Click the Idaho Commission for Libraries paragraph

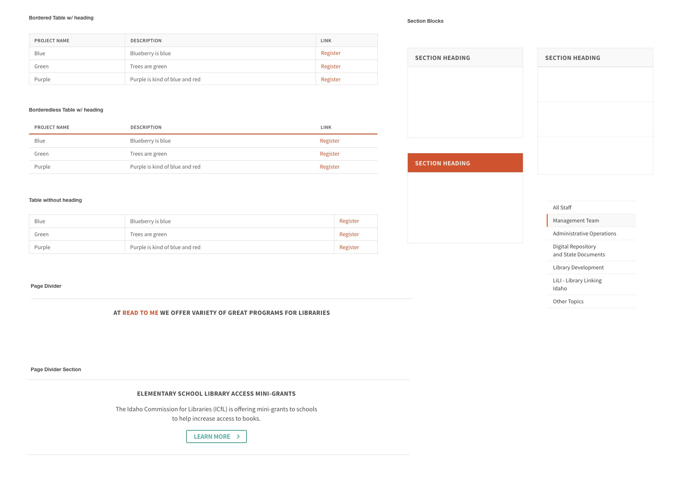click(216, 414)
